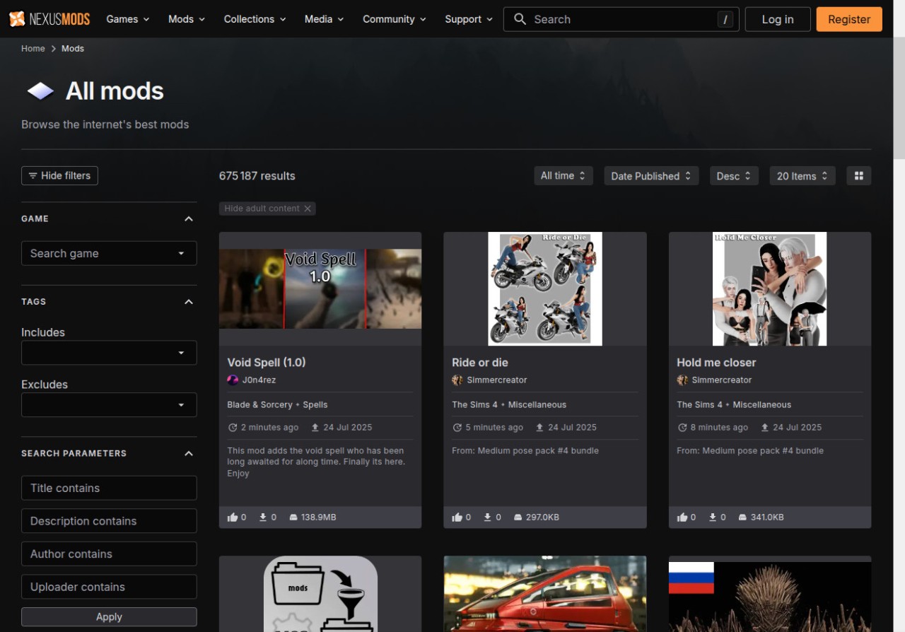Collapse the Tags filter section
Screen dimensions: 905x632
189,302
